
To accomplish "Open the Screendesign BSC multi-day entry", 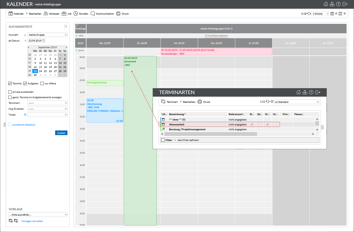I will [x=217, y=52].
